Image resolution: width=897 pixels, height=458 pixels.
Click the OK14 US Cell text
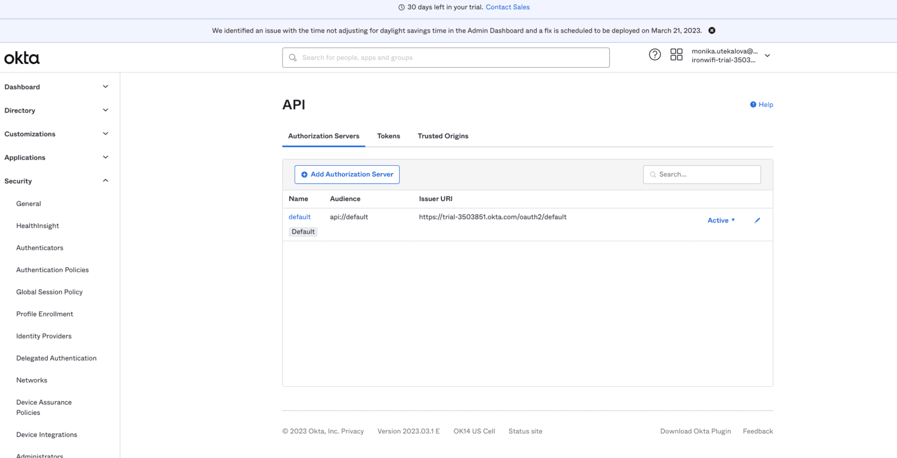point(474,431)
